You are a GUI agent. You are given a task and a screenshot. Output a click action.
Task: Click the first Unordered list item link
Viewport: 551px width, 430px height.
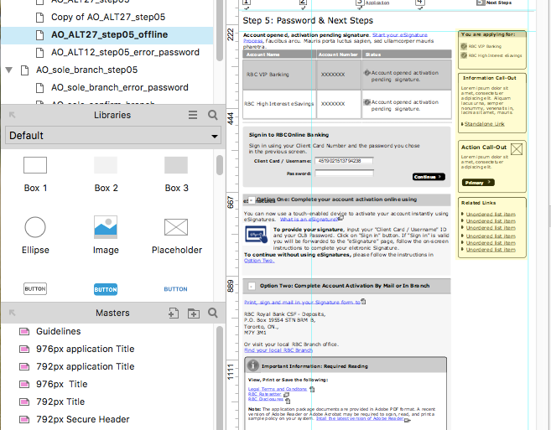491,214
